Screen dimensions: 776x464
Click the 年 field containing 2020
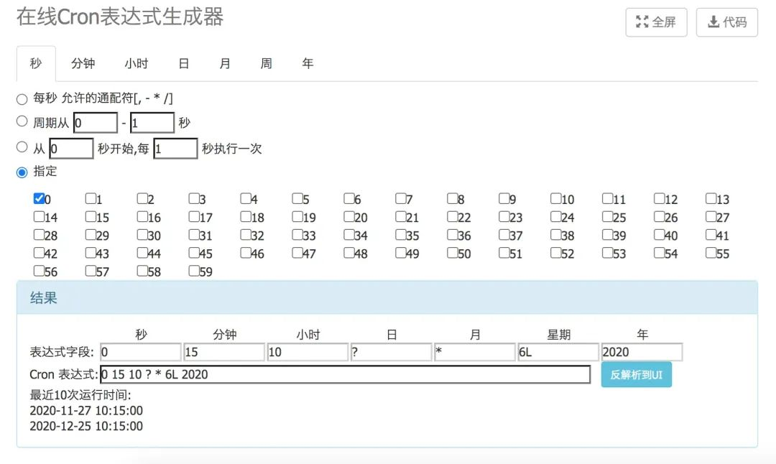coord(642,352)
